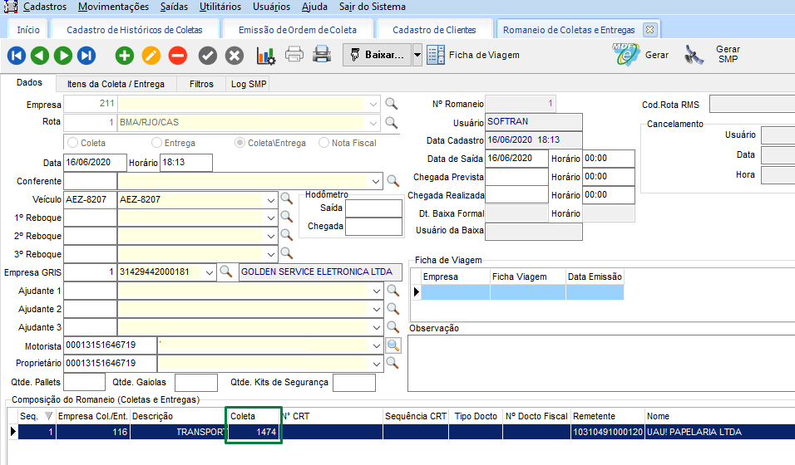Select the Entrega radio button
Image resolution: width=795 pixels, height=465 pixels.
tap(156, 143)
